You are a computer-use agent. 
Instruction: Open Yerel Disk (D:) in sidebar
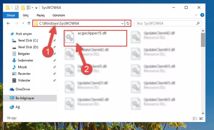28,47
